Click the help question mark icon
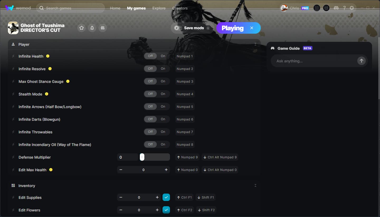The width and height of the screenshot is (380, 217). [x=344, y=8]
